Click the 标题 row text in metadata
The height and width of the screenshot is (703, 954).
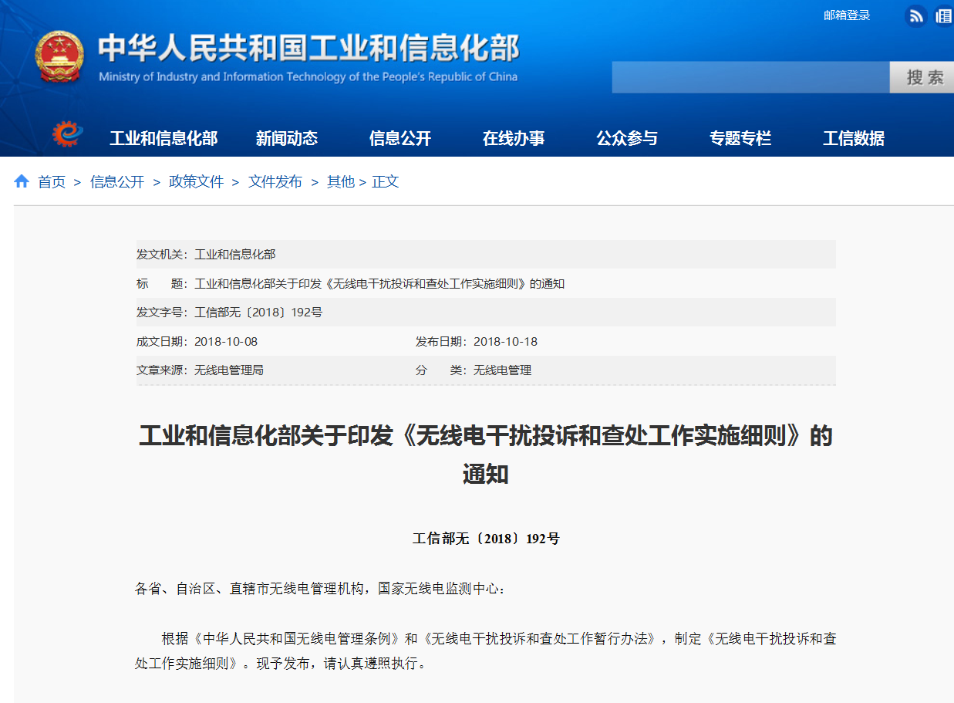point(379,283)
